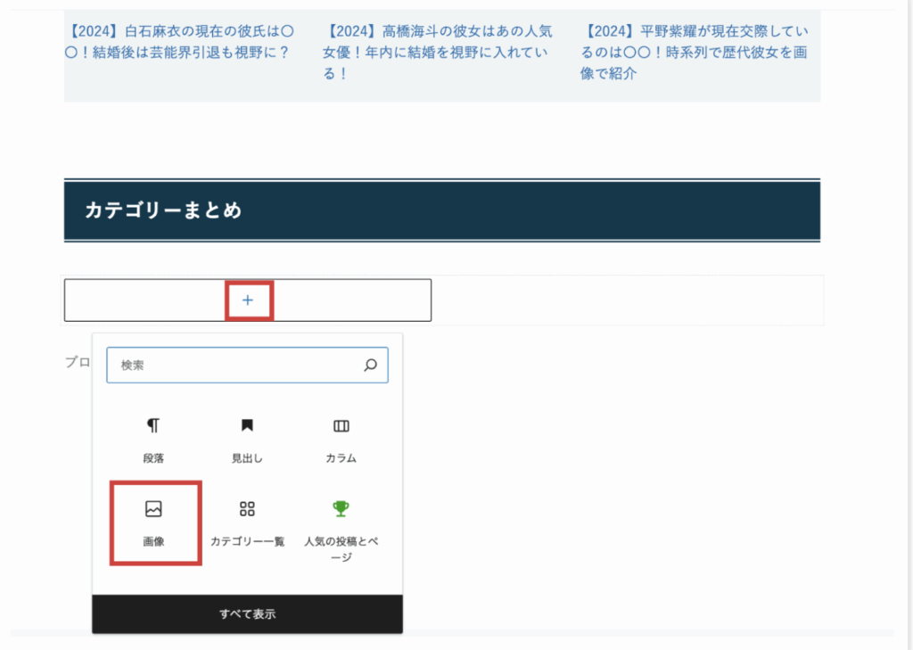Viewport: 913px width, 650px height.
Task: Open the 白石麻衣 article link
Action: 179,41
